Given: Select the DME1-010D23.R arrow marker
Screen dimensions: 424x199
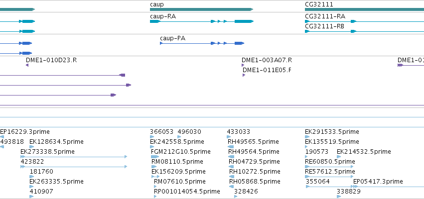Looking at the screenshot, I should pyautogui.click(x=27, y=65).
